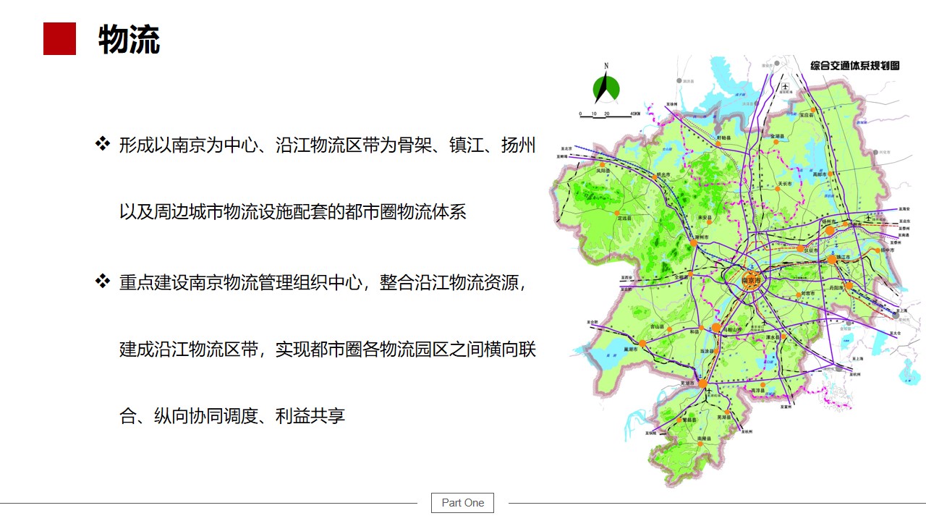Click the 巢湖市 orange city dot

tap(642, 342)
